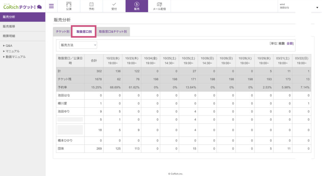Image resolution: width=322 pixels, height=176 pixels.
Task: Expand the wind account dropdown arrow
Action: (317, 7)
